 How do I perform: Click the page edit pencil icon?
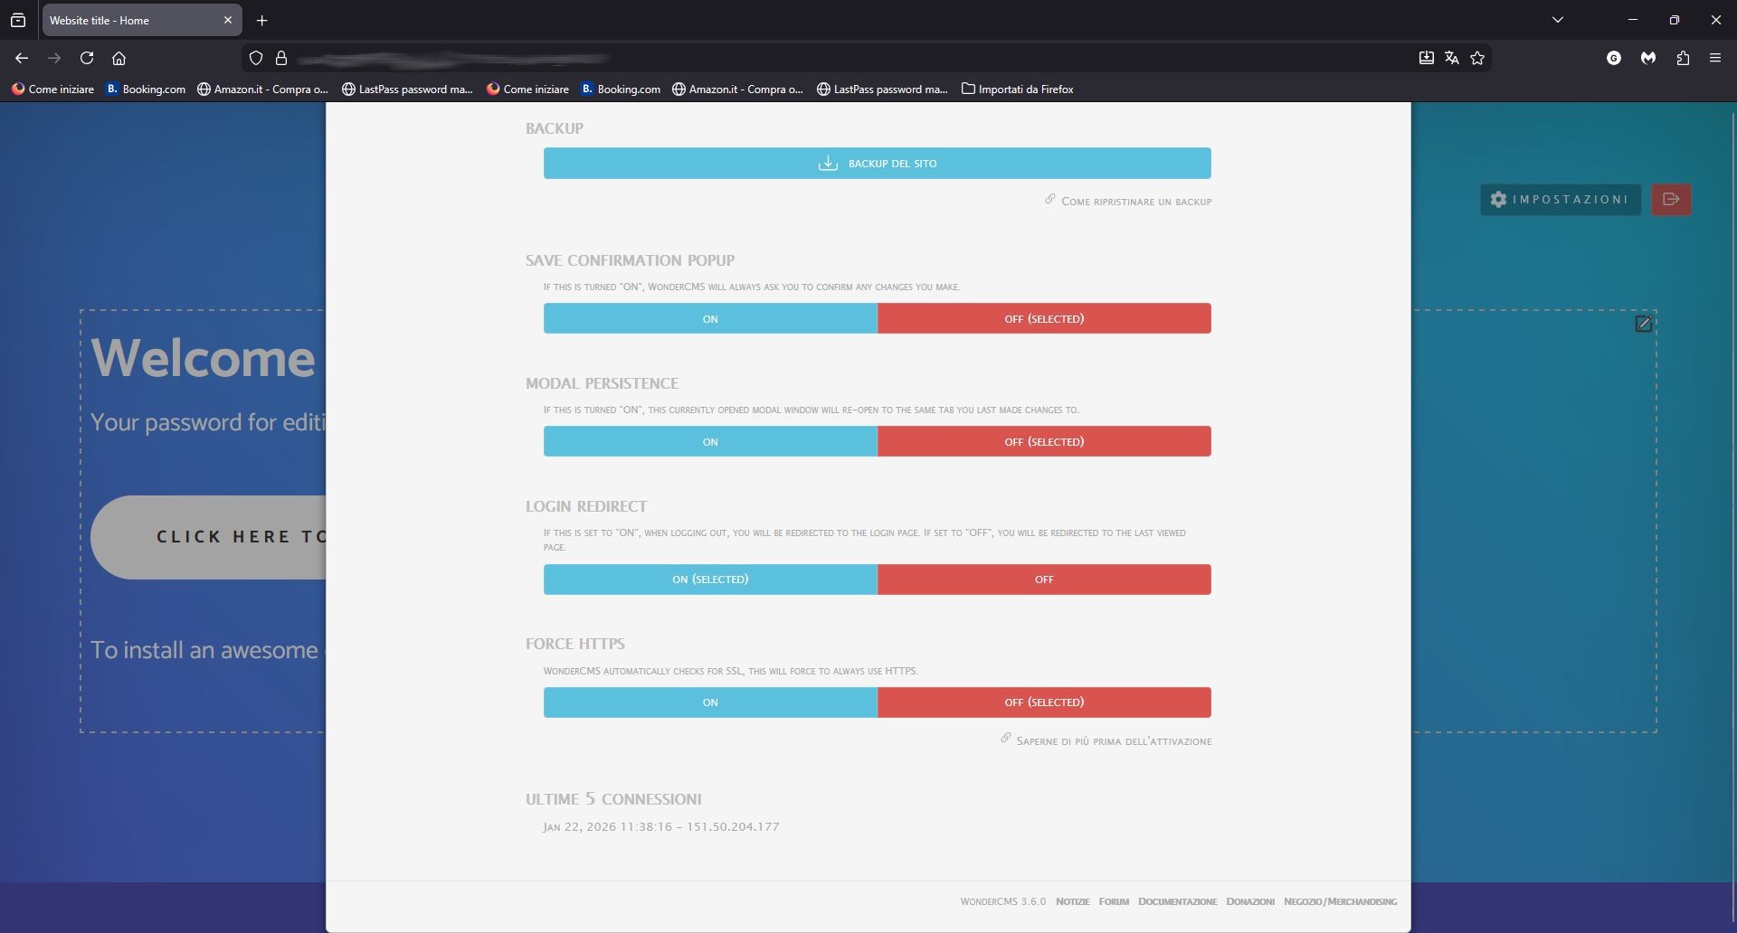1643,324
